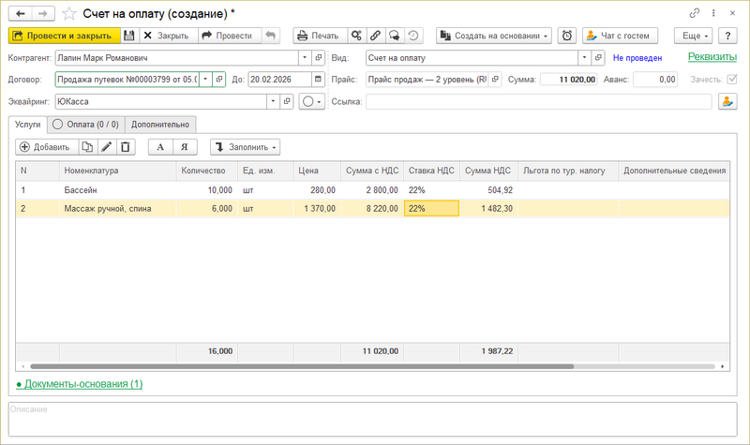Image resolution: width=750 pixels, height=445 pixels.
Task: Add document to favorites star
Action: click(x=69, y=13)
